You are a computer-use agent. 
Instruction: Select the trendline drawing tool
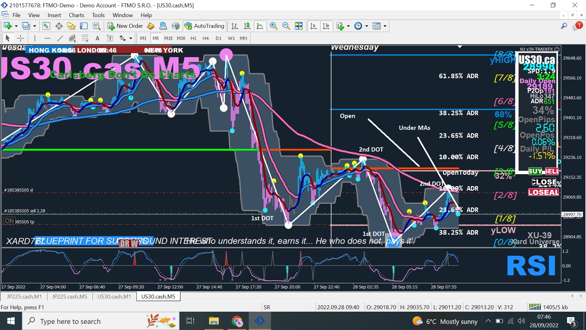click(x=60, y=38)
